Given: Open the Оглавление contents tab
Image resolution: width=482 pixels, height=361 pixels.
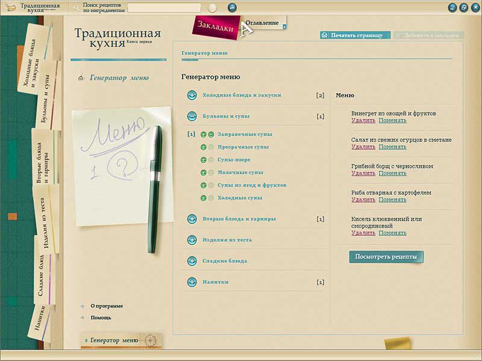Looking at the screenshot, I should tap(263, 23).
